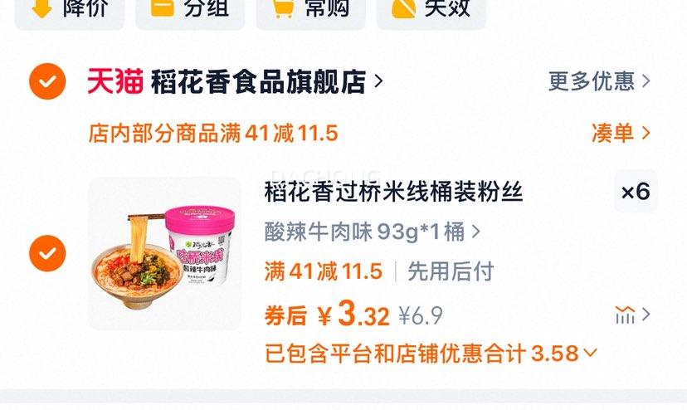Change the ×6 quantity

(x=636, y=192)
